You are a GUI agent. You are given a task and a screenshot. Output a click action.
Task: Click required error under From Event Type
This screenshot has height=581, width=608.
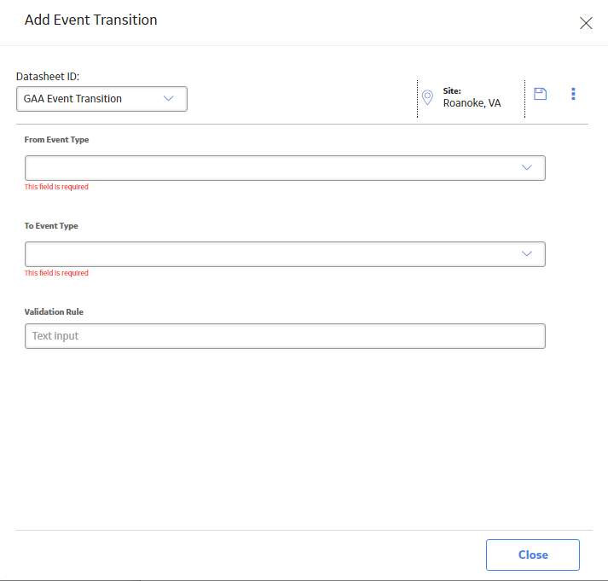coord(56,187)
